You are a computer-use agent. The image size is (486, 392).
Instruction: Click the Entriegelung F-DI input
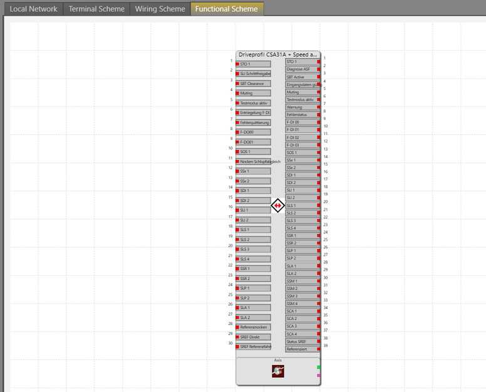point(253,113)
